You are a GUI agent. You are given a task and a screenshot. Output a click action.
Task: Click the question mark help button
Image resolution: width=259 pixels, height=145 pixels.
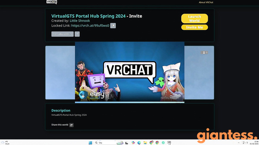pyautogui.click(x=77, y=34)
